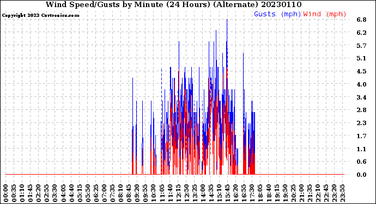Click the 4.5 y-axis label

(362, 71)
